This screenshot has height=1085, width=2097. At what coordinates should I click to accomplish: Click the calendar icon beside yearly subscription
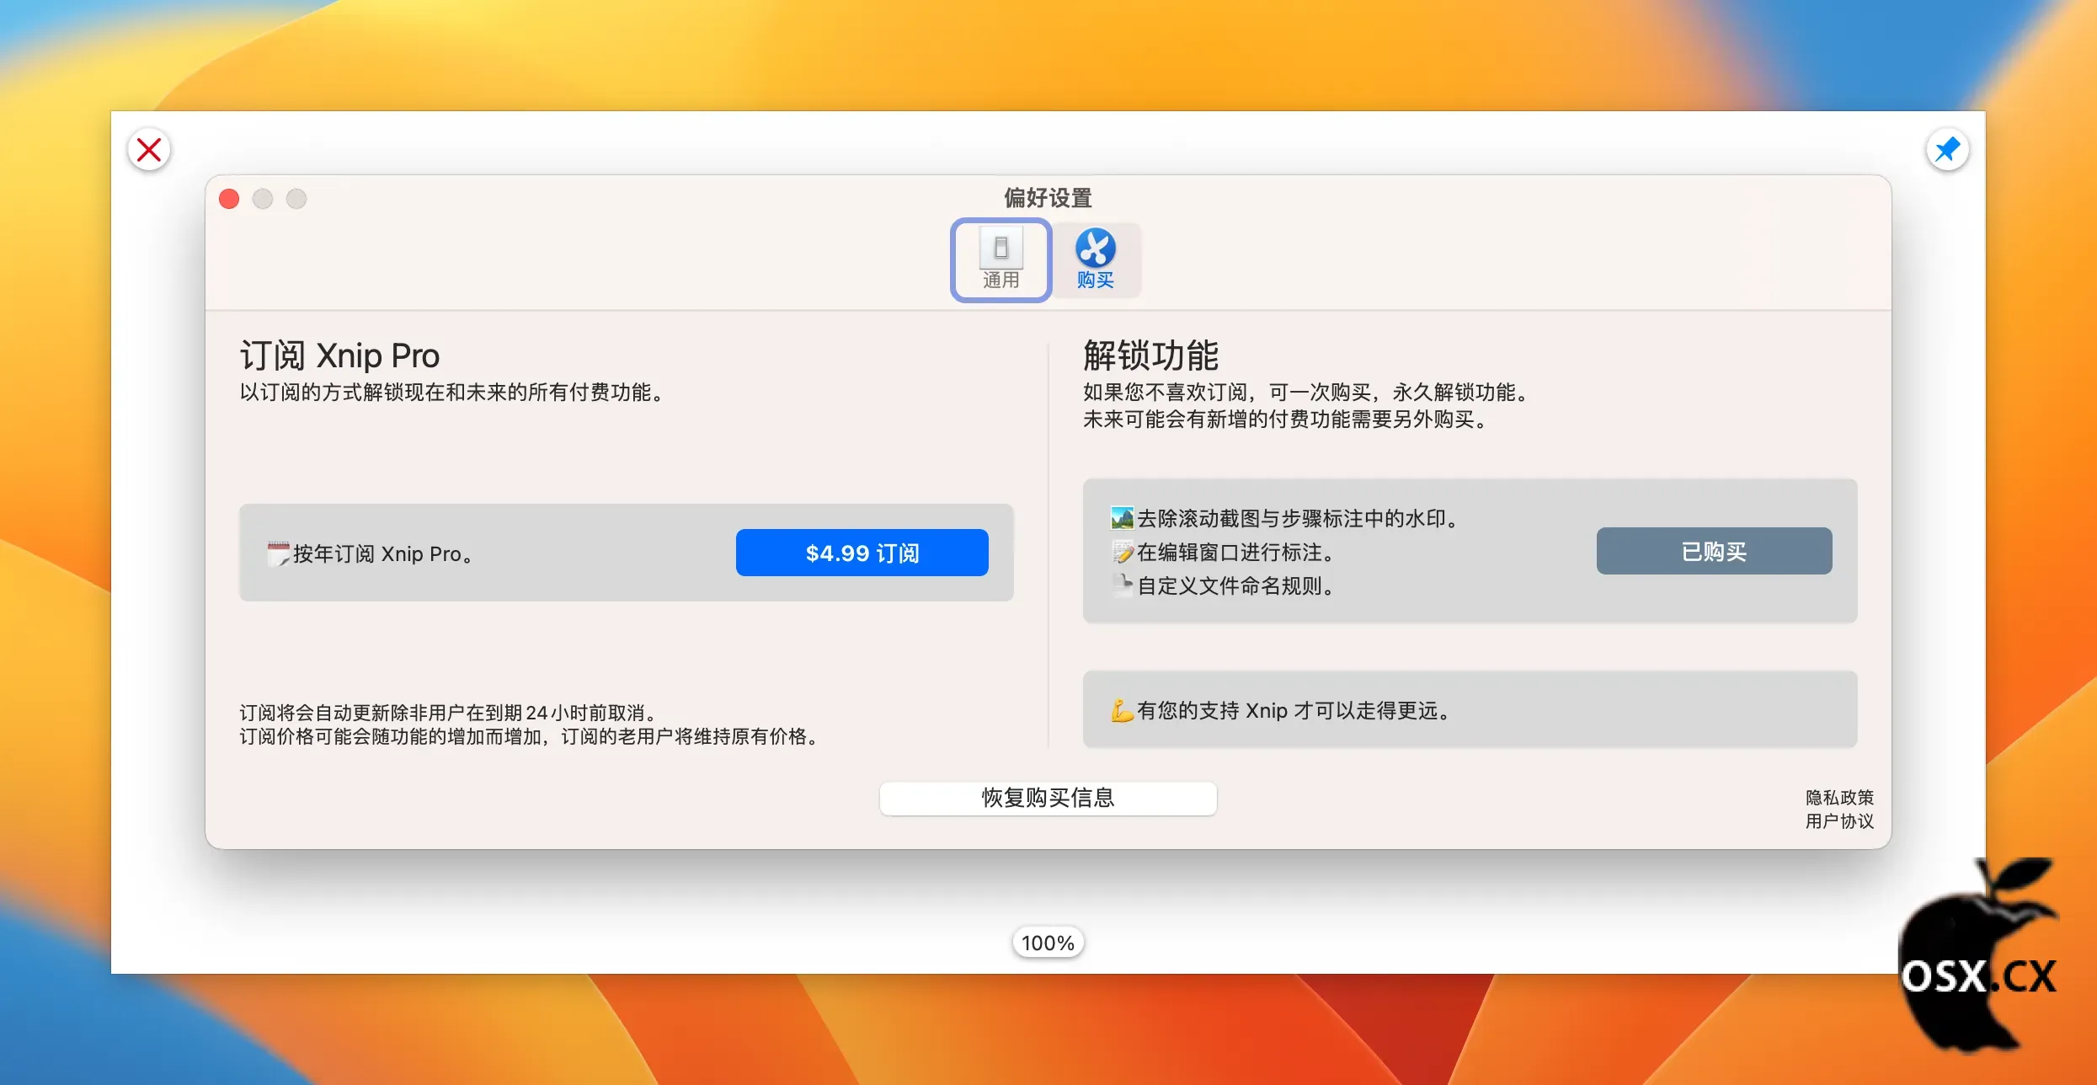(x=278, y=553)
